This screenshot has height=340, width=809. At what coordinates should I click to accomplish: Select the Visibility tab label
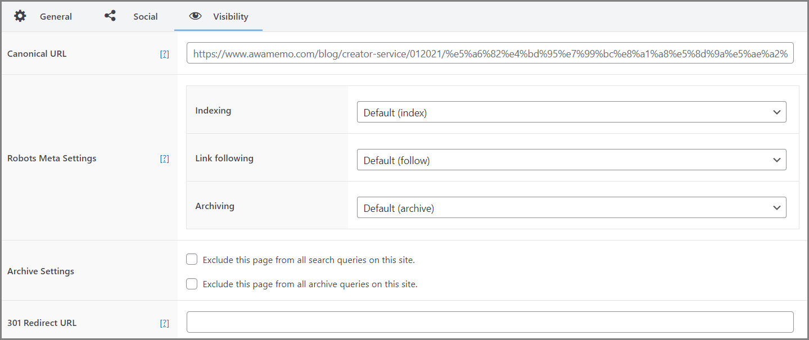pyautogui.click(x=231, y=16)
